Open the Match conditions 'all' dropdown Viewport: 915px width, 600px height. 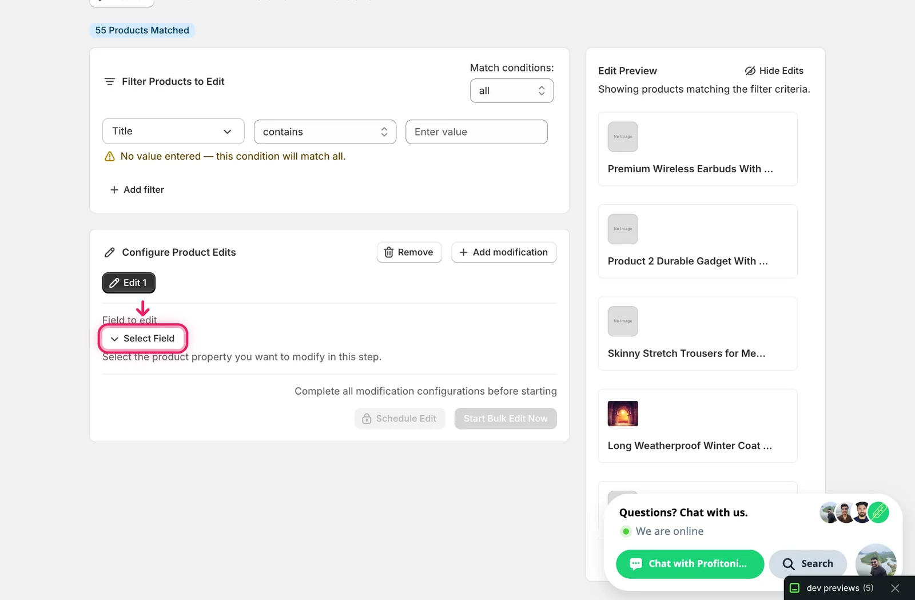(512, 91)
